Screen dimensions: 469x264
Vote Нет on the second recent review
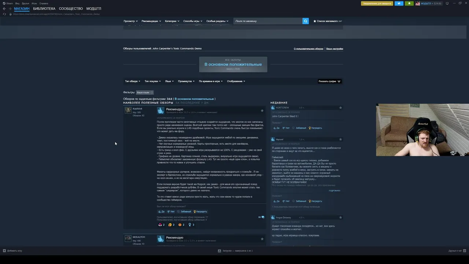click(x=286, y=201)
